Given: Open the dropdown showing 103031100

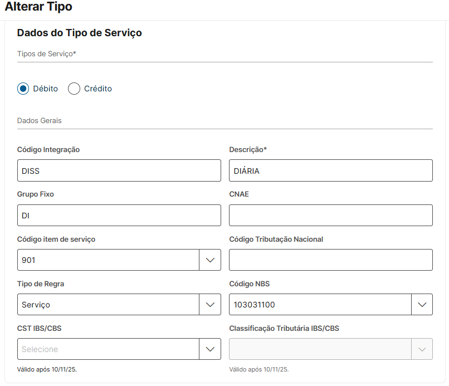Looking at the screenshot, I should pos(320,305).
